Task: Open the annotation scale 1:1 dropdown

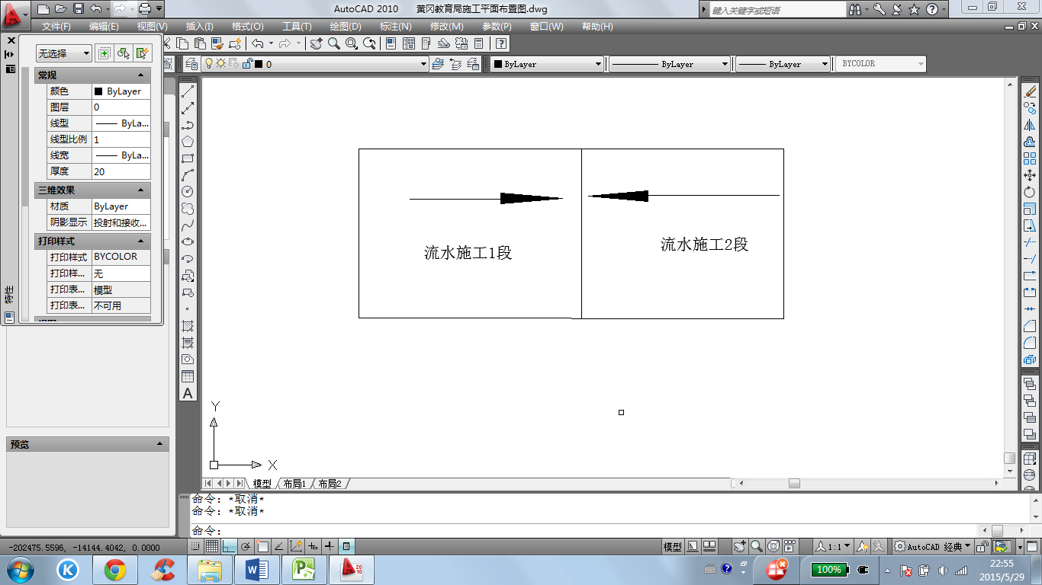Action: (833, 546)
